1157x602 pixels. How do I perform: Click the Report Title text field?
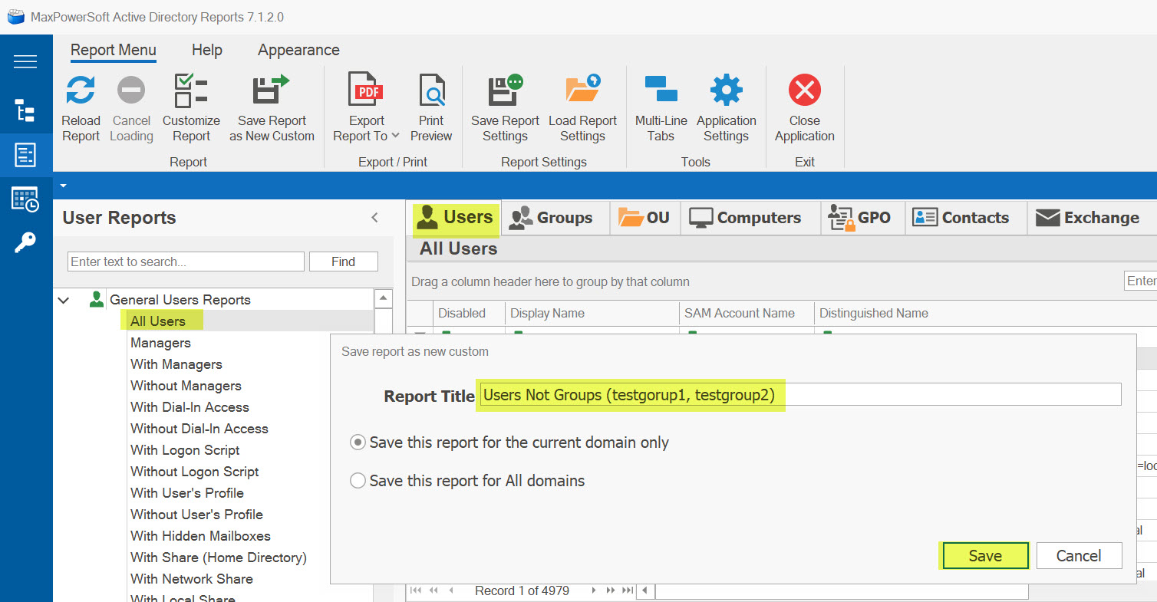click(800, 395)
